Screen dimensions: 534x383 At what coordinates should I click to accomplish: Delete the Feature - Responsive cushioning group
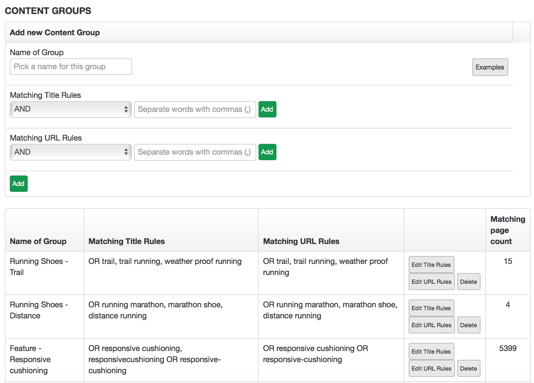click(x=468, y=368)
